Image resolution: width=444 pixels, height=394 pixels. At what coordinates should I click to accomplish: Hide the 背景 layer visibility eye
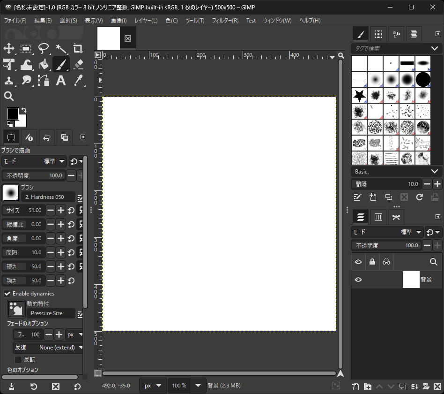click(x=358, y=280)
